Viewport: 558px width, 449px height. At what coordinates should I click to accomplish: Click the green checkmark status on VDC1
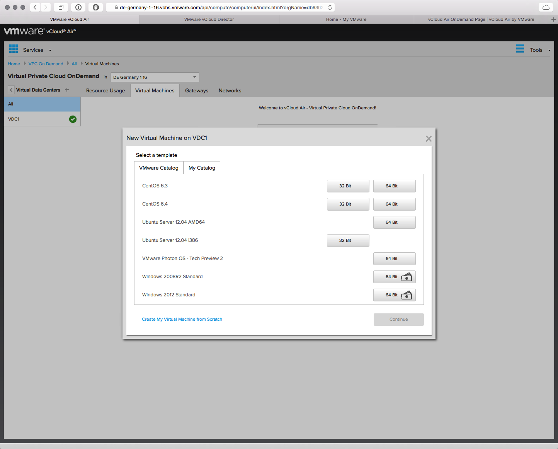click(73, 119)
